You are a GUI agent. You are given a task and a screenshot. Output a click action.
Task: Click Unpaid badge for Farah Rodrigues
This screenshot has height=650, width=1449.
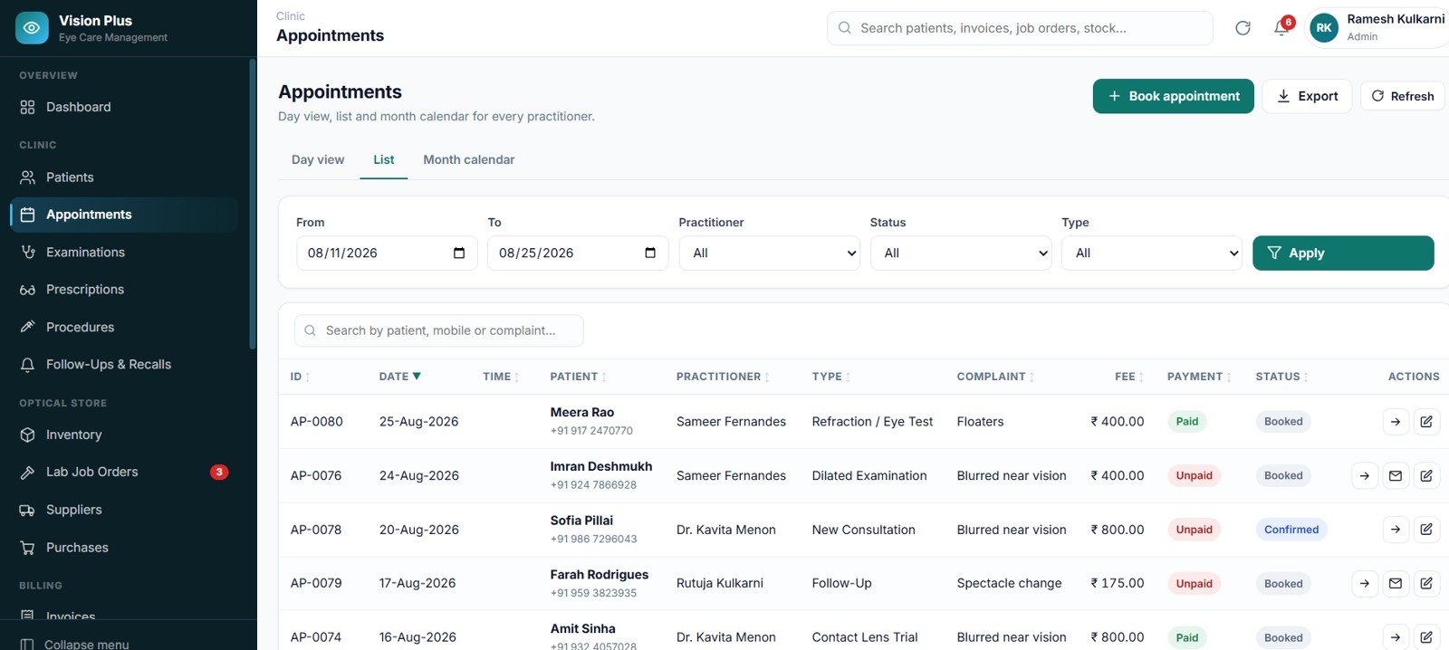click(x=1195, y=584)
